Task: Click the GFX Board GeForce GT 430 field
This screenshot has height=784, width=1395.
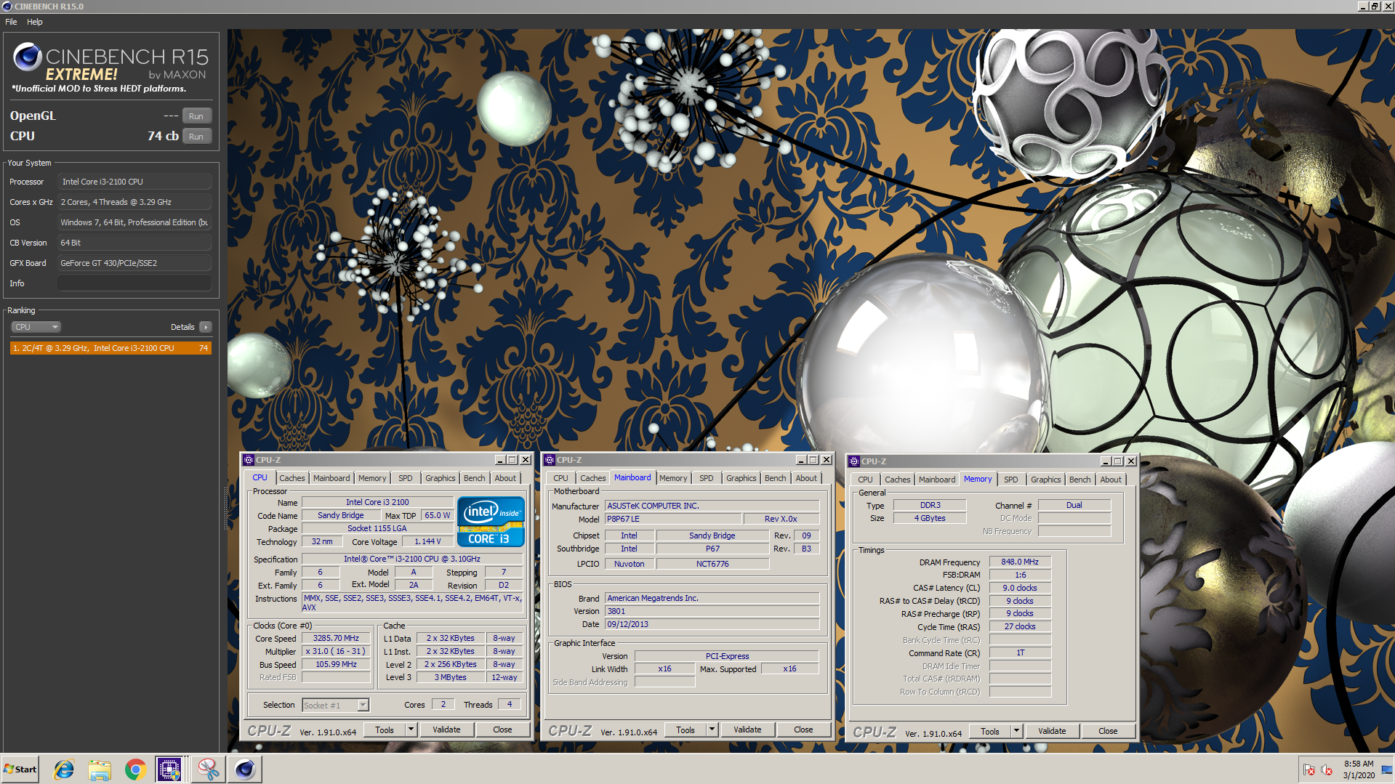Action: point(134,263)
